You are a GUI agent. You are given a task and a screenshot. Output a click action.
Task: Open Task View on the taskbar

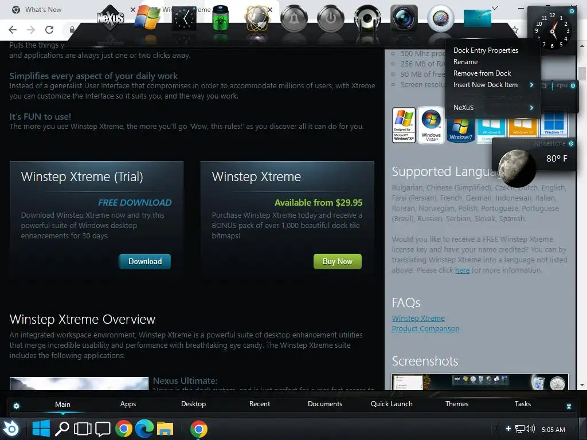point(83,429)
